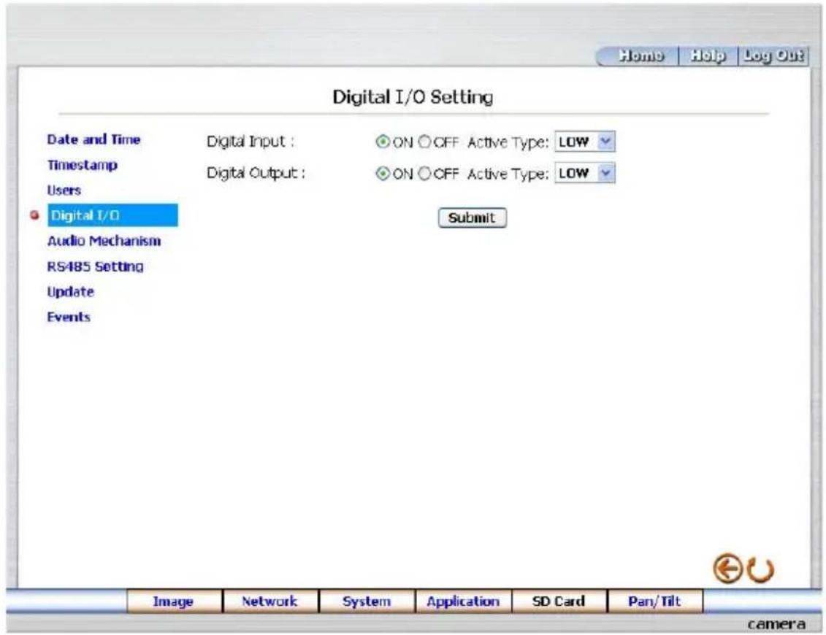Open Date and Time settings
The height and width of the screenshot is (635, 826).
[x=93, y=139]
